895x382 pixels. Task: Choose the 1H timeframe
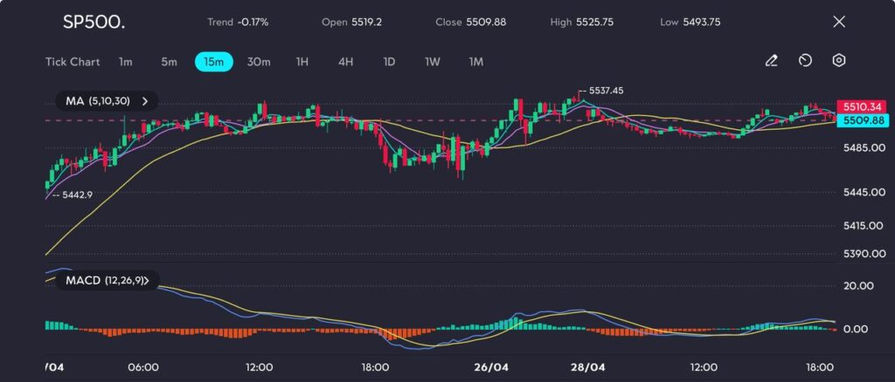click(x=302, y=62)
